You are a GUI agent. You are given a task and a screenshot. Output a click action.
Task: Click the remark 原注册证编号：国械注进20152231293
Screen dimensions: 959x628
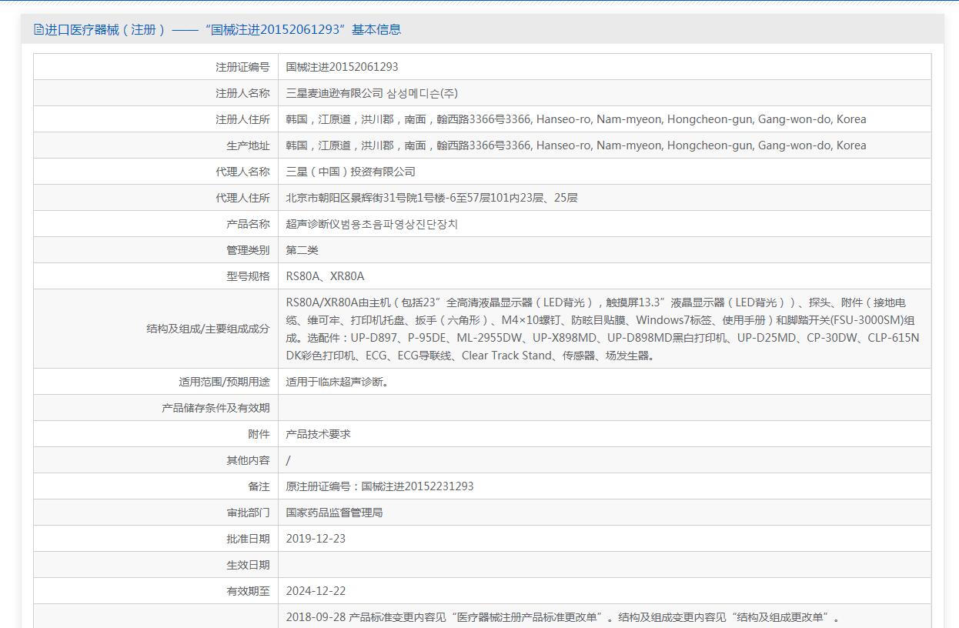pyautogui.click(x=379, y=486)
